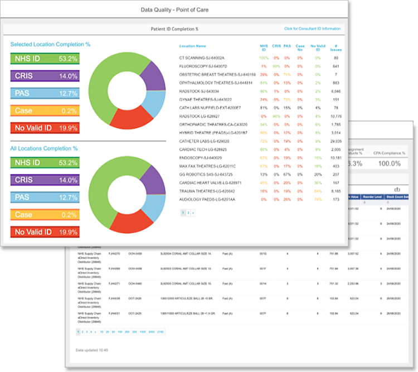Sort by Location Name column header
Viewport: 418px width, 372px height.
[x=192, y=46]
